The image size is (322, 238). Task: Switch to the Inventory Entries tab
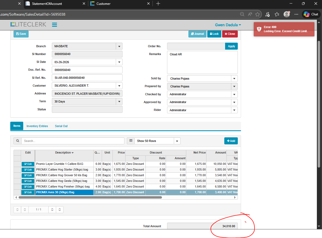point(37,126)
